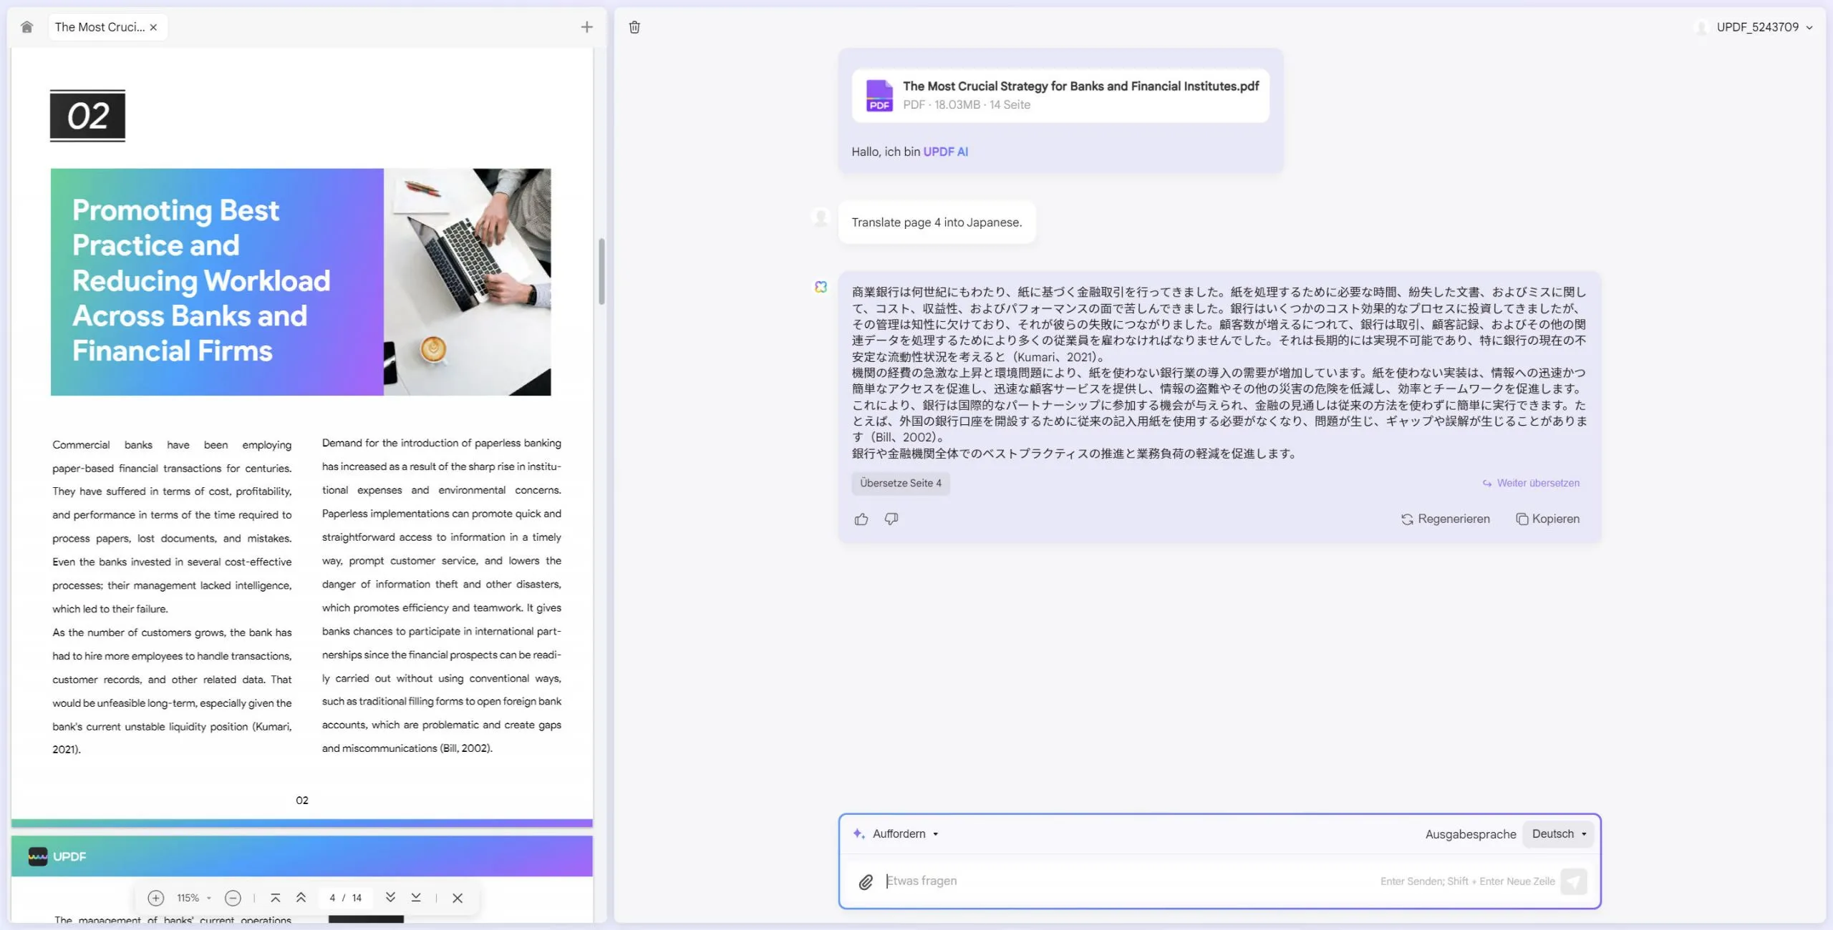
Task: Click the thumbs up icon
Action: pos(861,519)
